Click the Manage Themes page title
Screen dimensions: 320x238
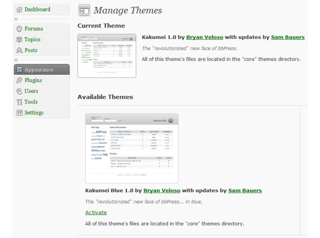tap(128, 10)
